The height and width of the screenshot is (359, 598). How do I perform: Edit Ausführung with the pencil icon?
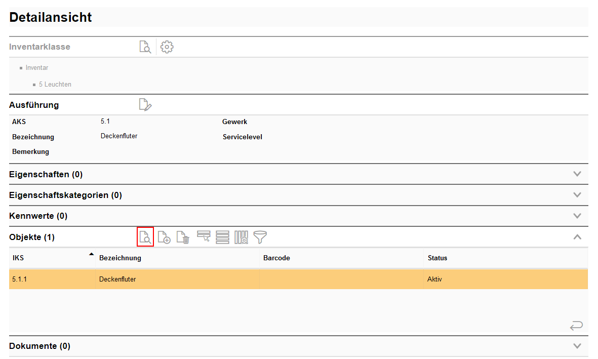tap(145, 105)
